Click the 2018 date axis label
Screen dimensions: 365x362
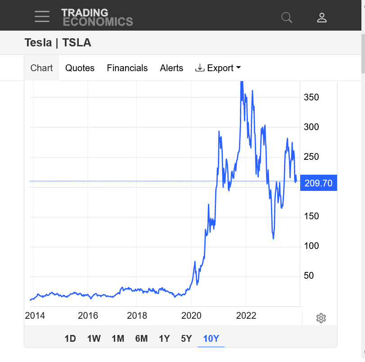click(x=137, y=316)
